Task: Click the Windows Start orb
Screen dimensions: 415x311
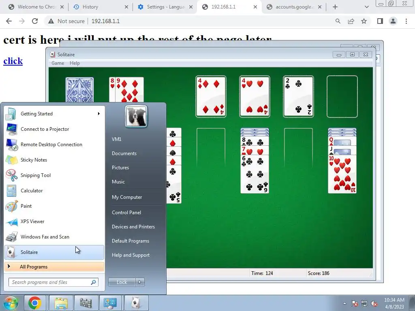Action: (x=11, y=303)
